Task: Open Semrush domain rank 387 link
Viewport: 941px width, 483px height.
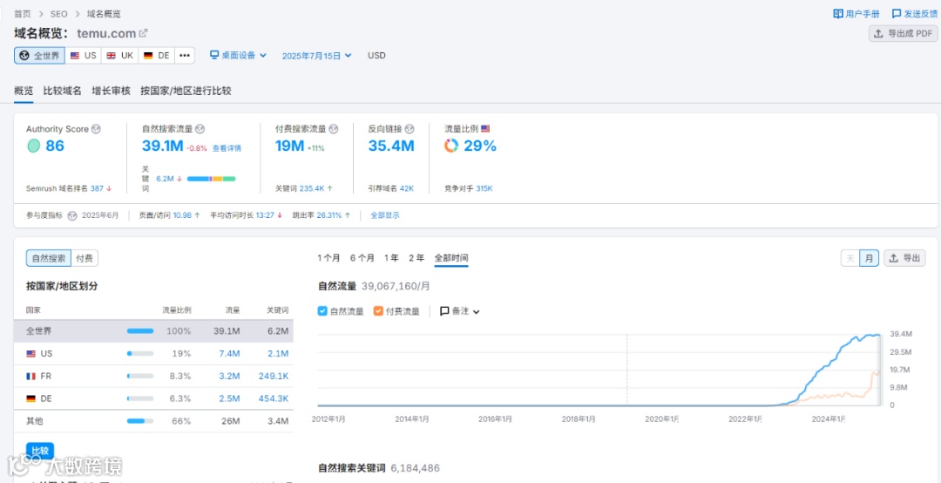Action: point(98,188)
